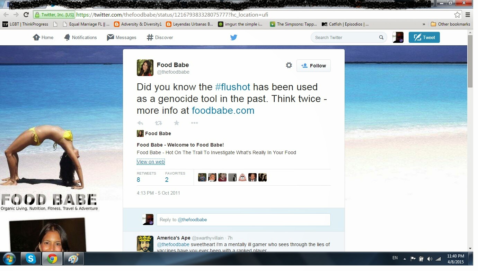The image size is (478, 271).
Task: Click the reply arrow icon under the tweet
Action: point(140,123)
